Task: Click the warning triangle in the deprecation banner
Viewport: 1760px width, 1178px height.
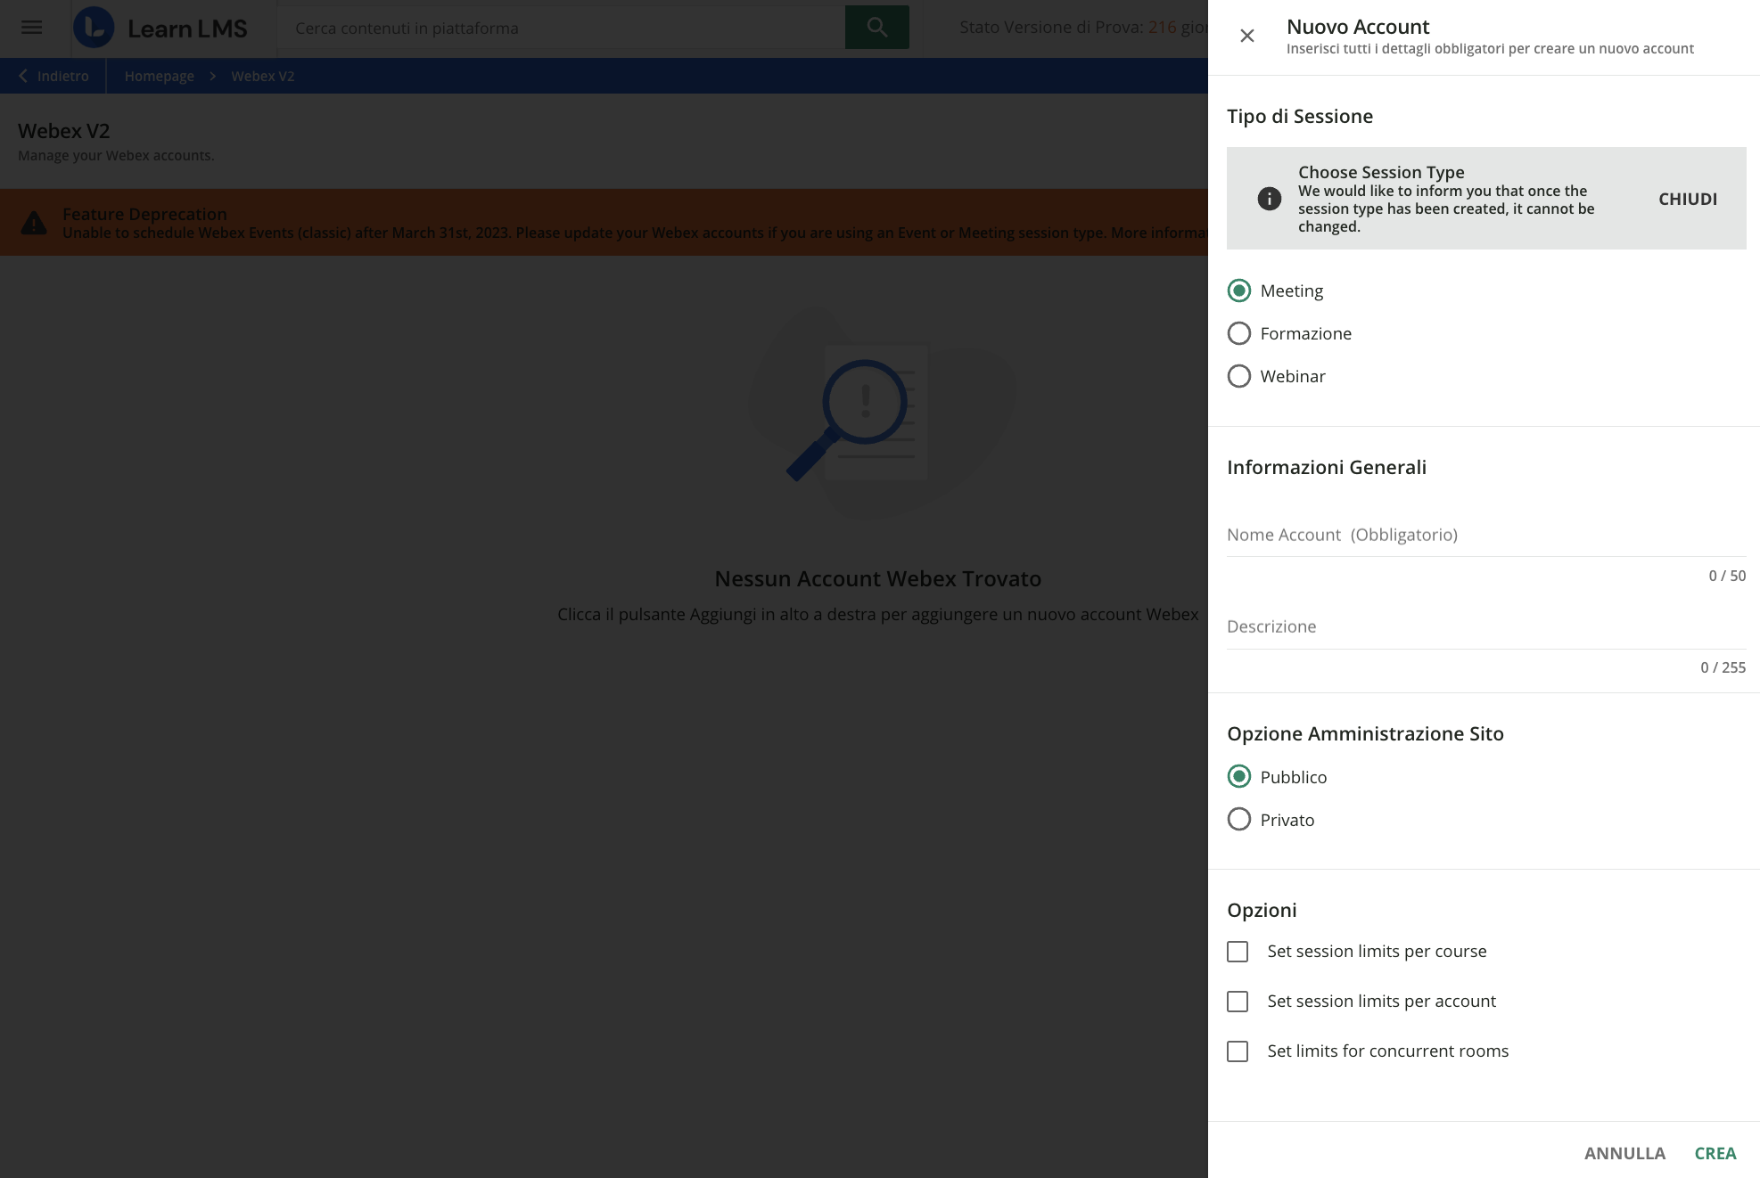Action: [x=34, y=222]
